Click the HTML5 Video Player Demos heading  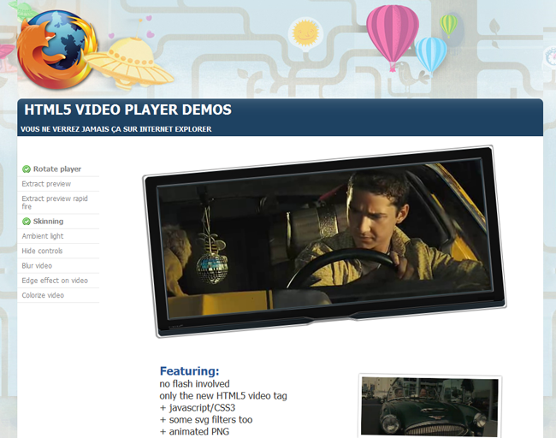click(x=127, y=110)
